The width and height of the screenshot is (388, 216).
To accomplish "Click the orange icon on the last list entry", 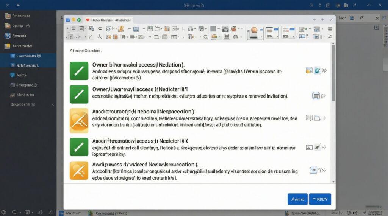I will tap(79, 170).
